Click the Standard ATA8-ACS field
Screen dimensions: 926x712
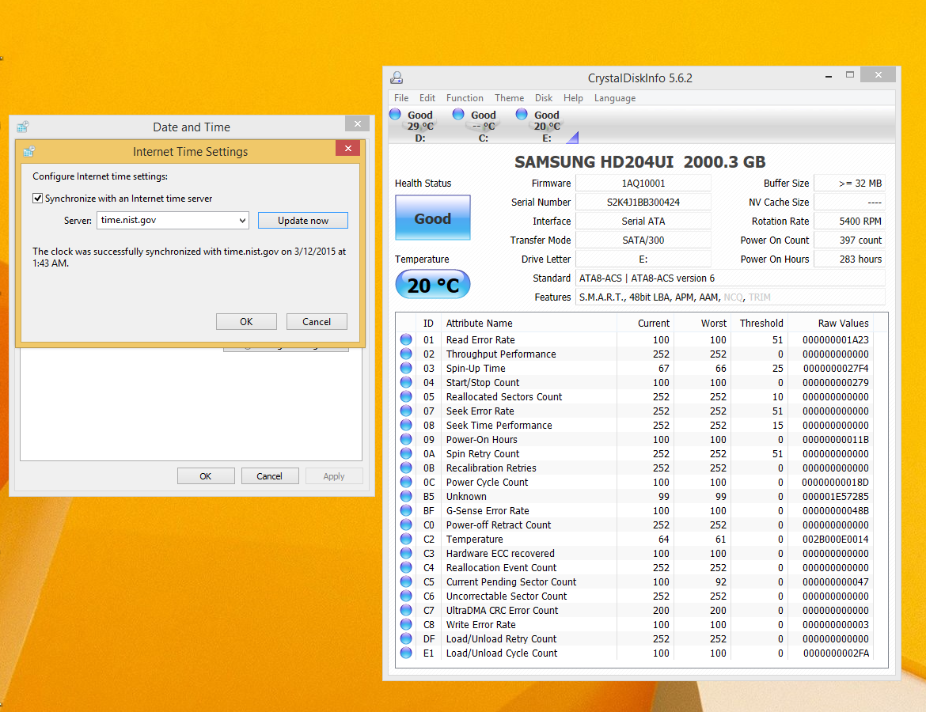[x=731, y=278]
